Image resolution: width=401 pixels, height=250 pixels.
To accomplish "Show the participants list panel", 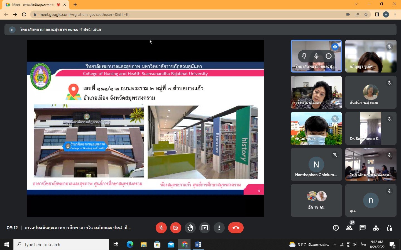I will (349, 228).
